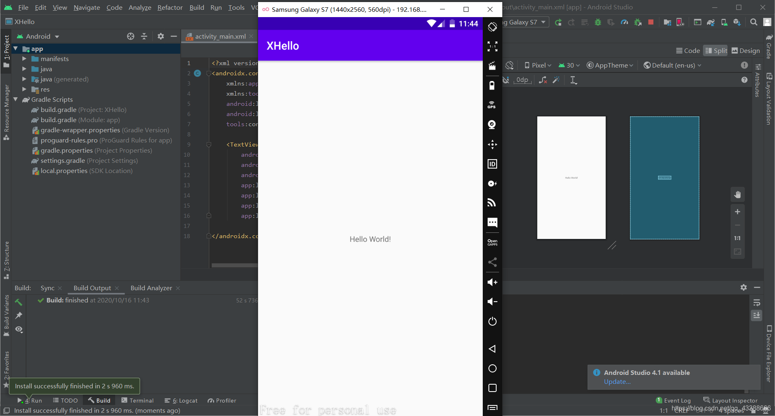Switch to the Build Analyzer tab

pyautogui.click(x=151, y=288)
